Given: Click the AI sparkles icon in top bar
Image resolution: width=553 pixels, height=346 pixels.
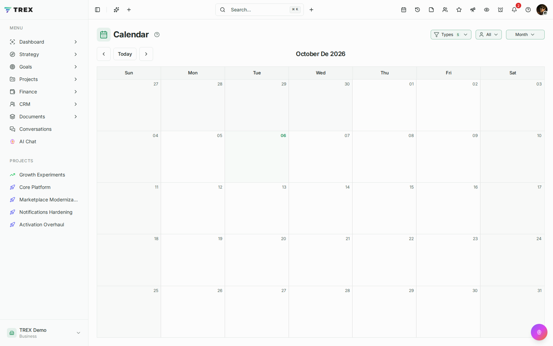Looking at the screenshot, I should [116, 10].
